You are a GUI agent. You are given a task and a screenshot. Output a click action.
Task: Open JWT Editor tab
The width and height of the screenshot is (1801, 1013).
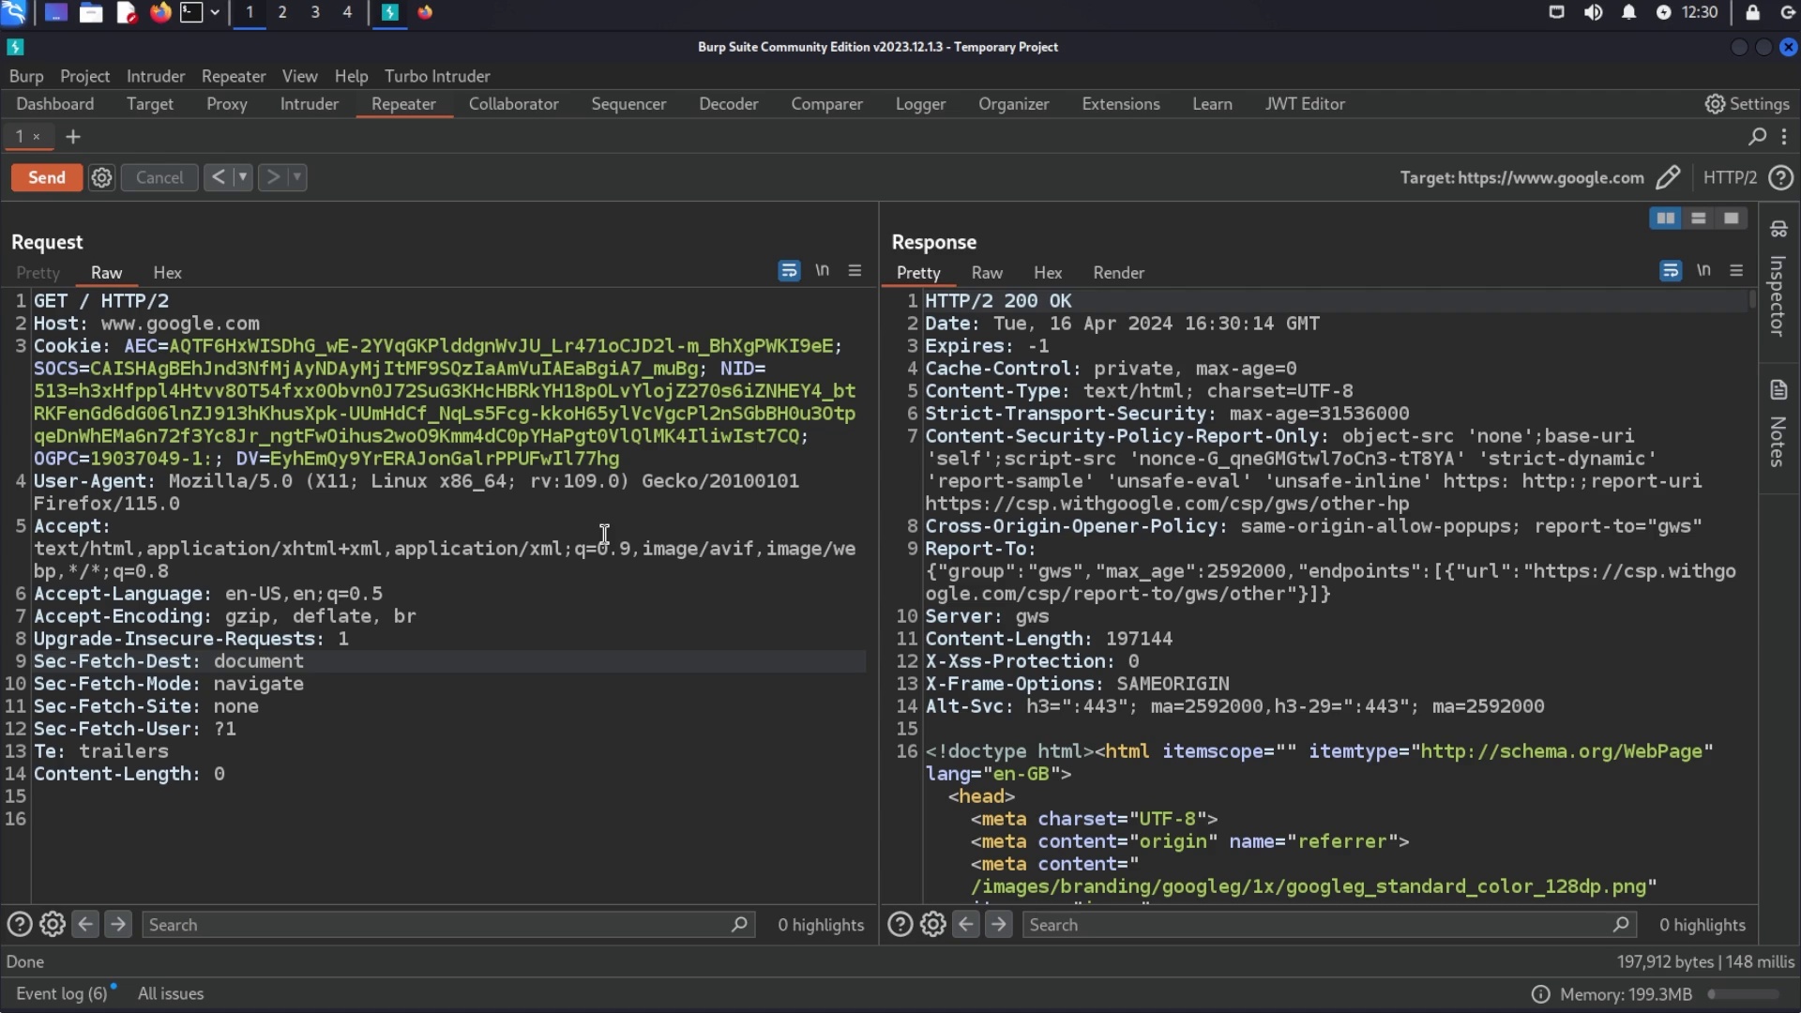[x=1304, y=104]
